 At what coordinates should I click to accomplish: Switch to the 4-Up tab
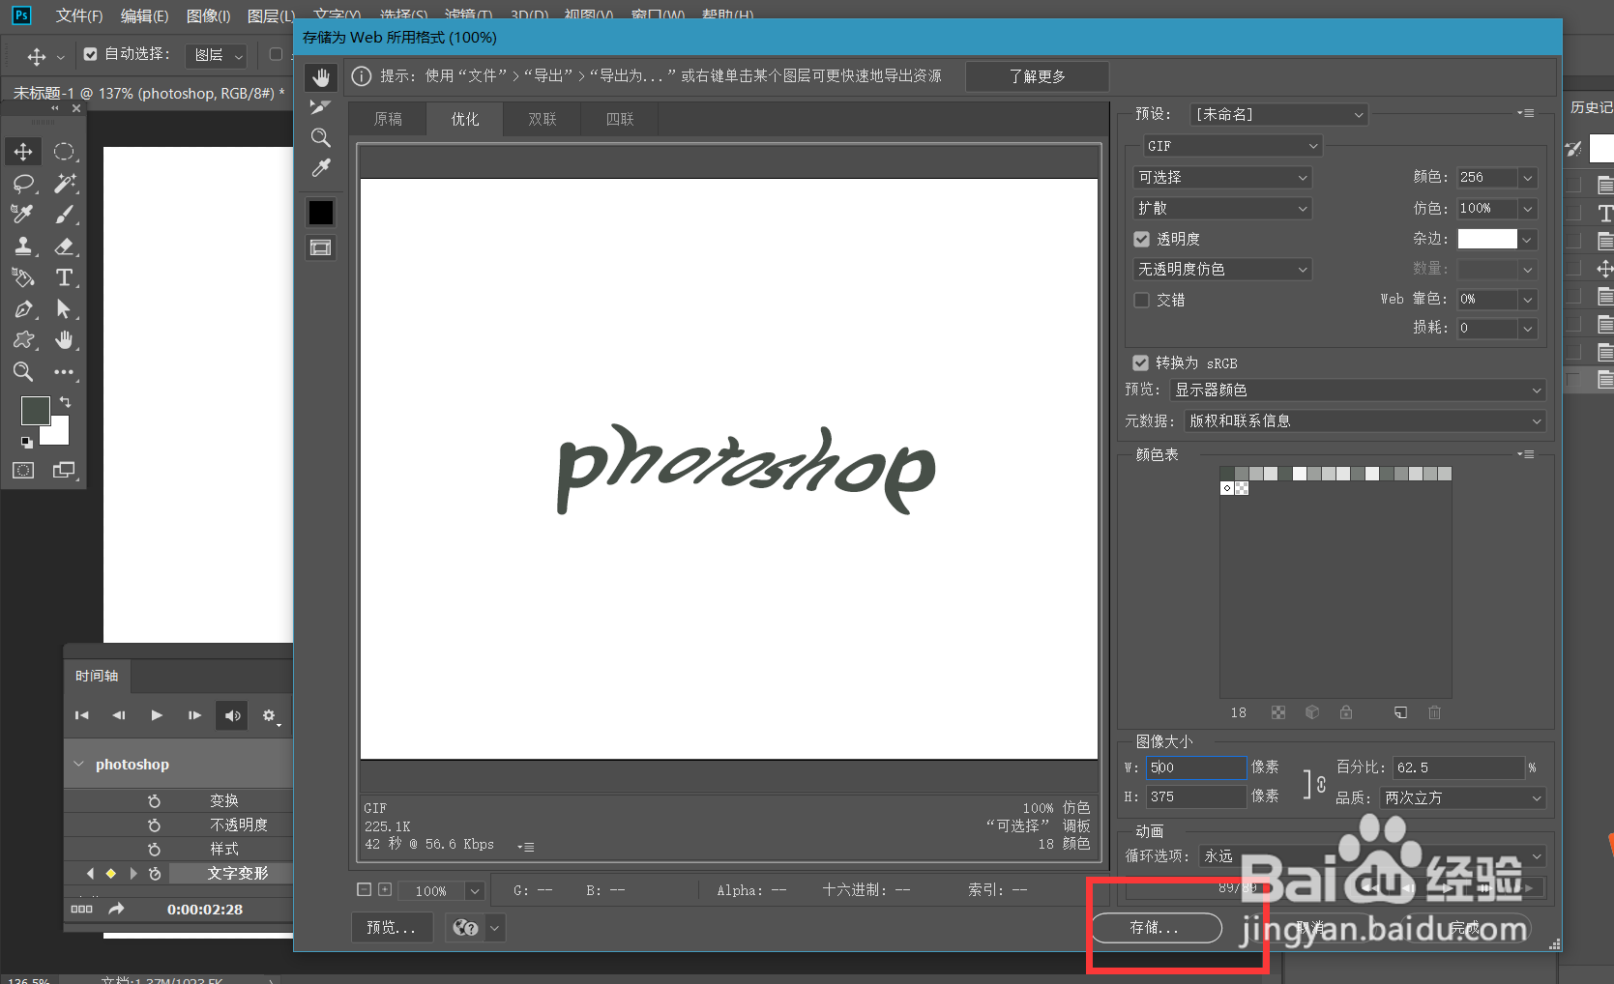pos(620,119)
